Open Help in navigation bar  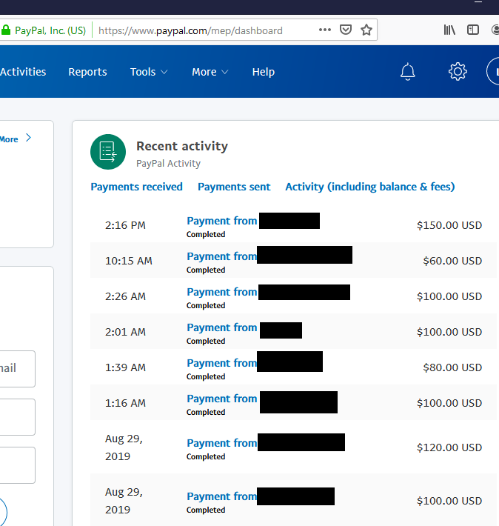tap(264, 72)
